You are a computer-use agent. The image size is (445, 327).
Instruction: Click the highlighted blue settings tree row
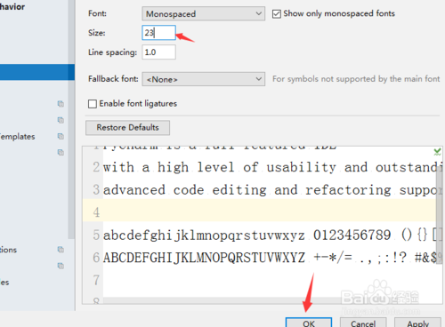click(x=37, y=72)
